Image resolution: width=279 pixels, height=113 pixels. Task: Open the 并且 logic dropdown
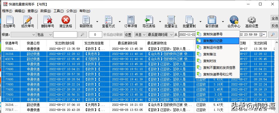pos(140,35)
